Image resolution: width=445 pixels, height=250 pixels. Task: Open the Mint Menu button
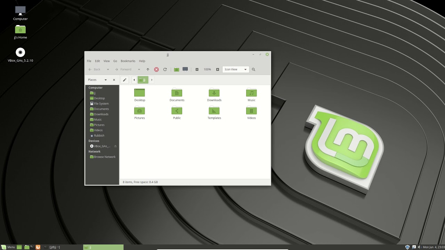(x=8, y=247)
